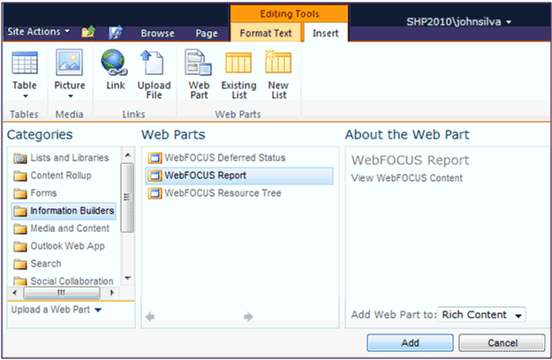Click the Table ribbon icon

[x=25, y=63]
